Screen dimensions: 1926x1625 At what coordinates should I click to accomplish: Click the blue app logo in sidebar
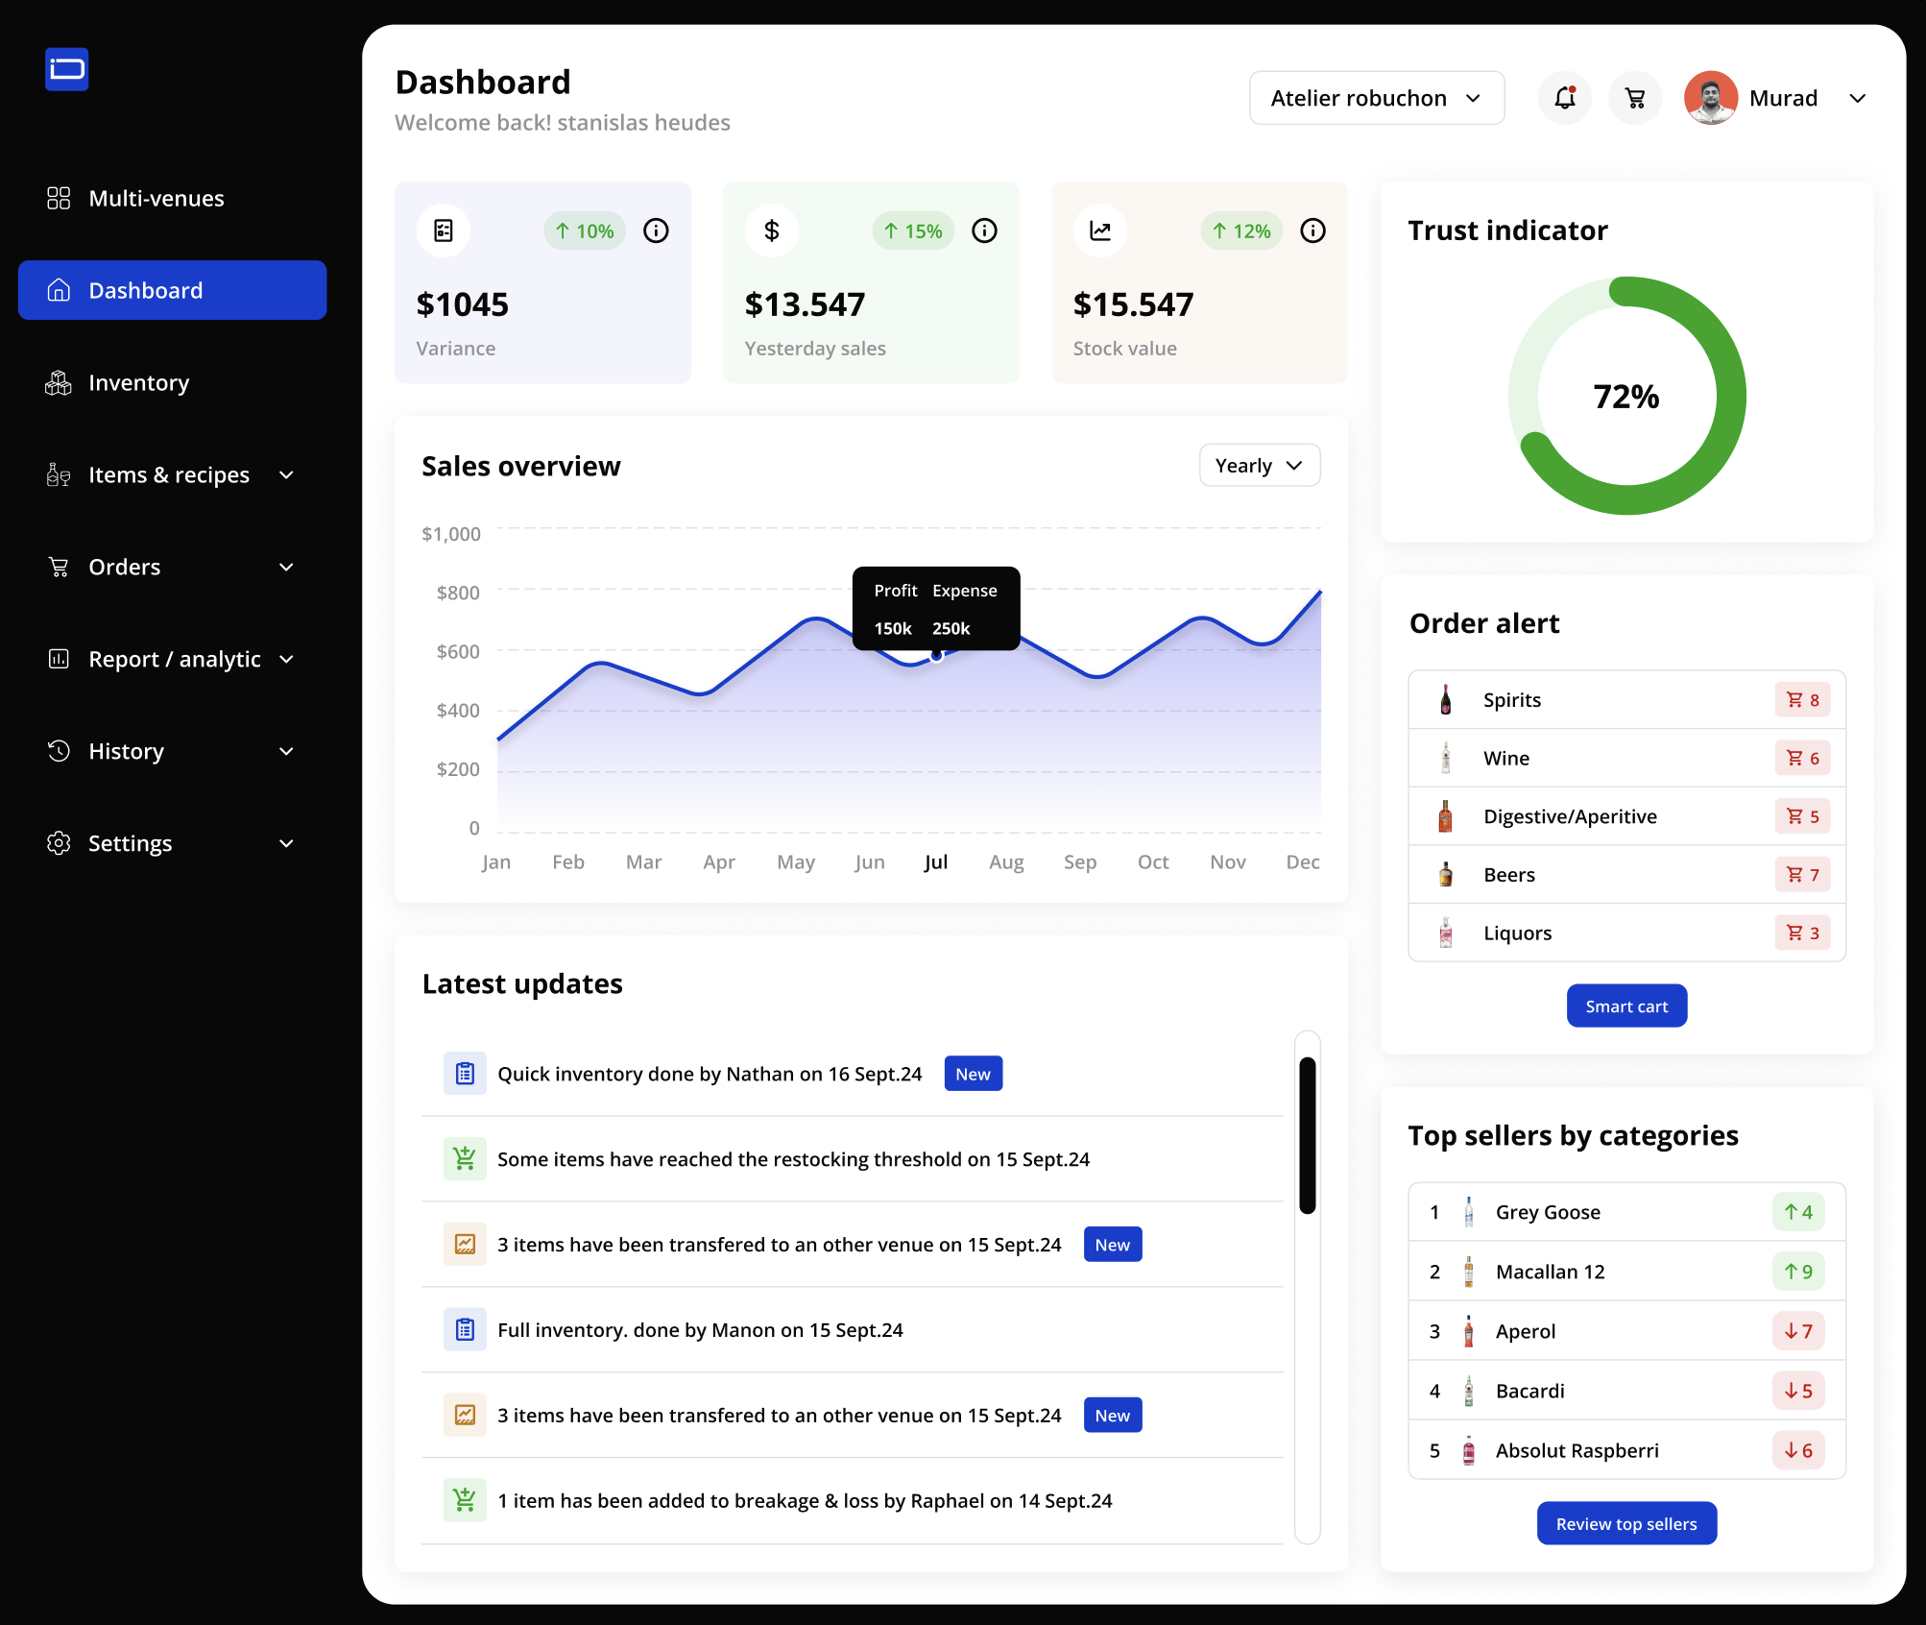pos(66,69)
